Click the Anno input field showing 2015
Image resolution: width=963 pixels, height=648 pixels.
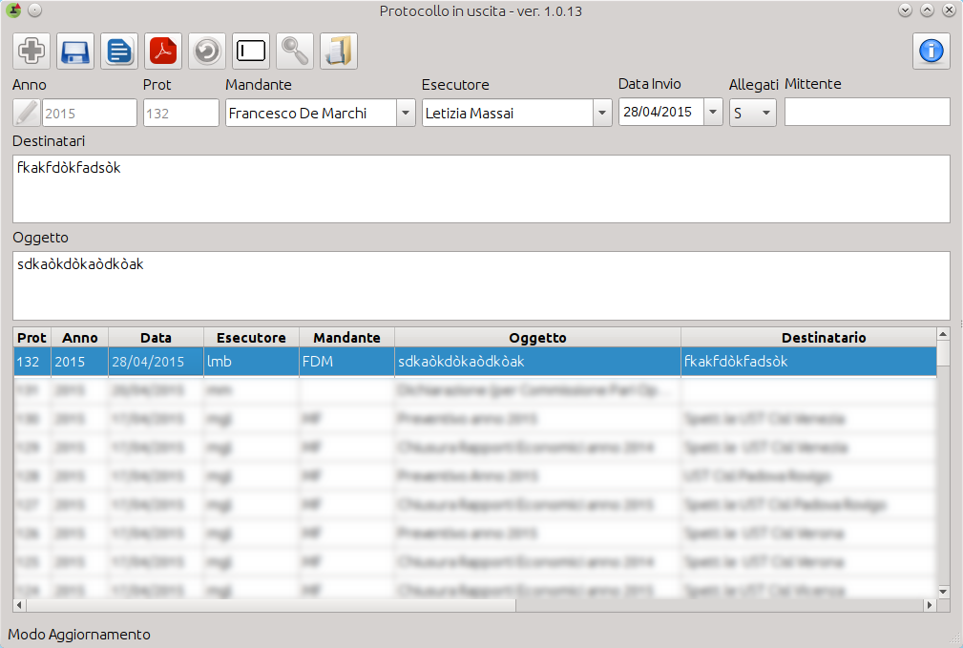[x=90, y=113]
